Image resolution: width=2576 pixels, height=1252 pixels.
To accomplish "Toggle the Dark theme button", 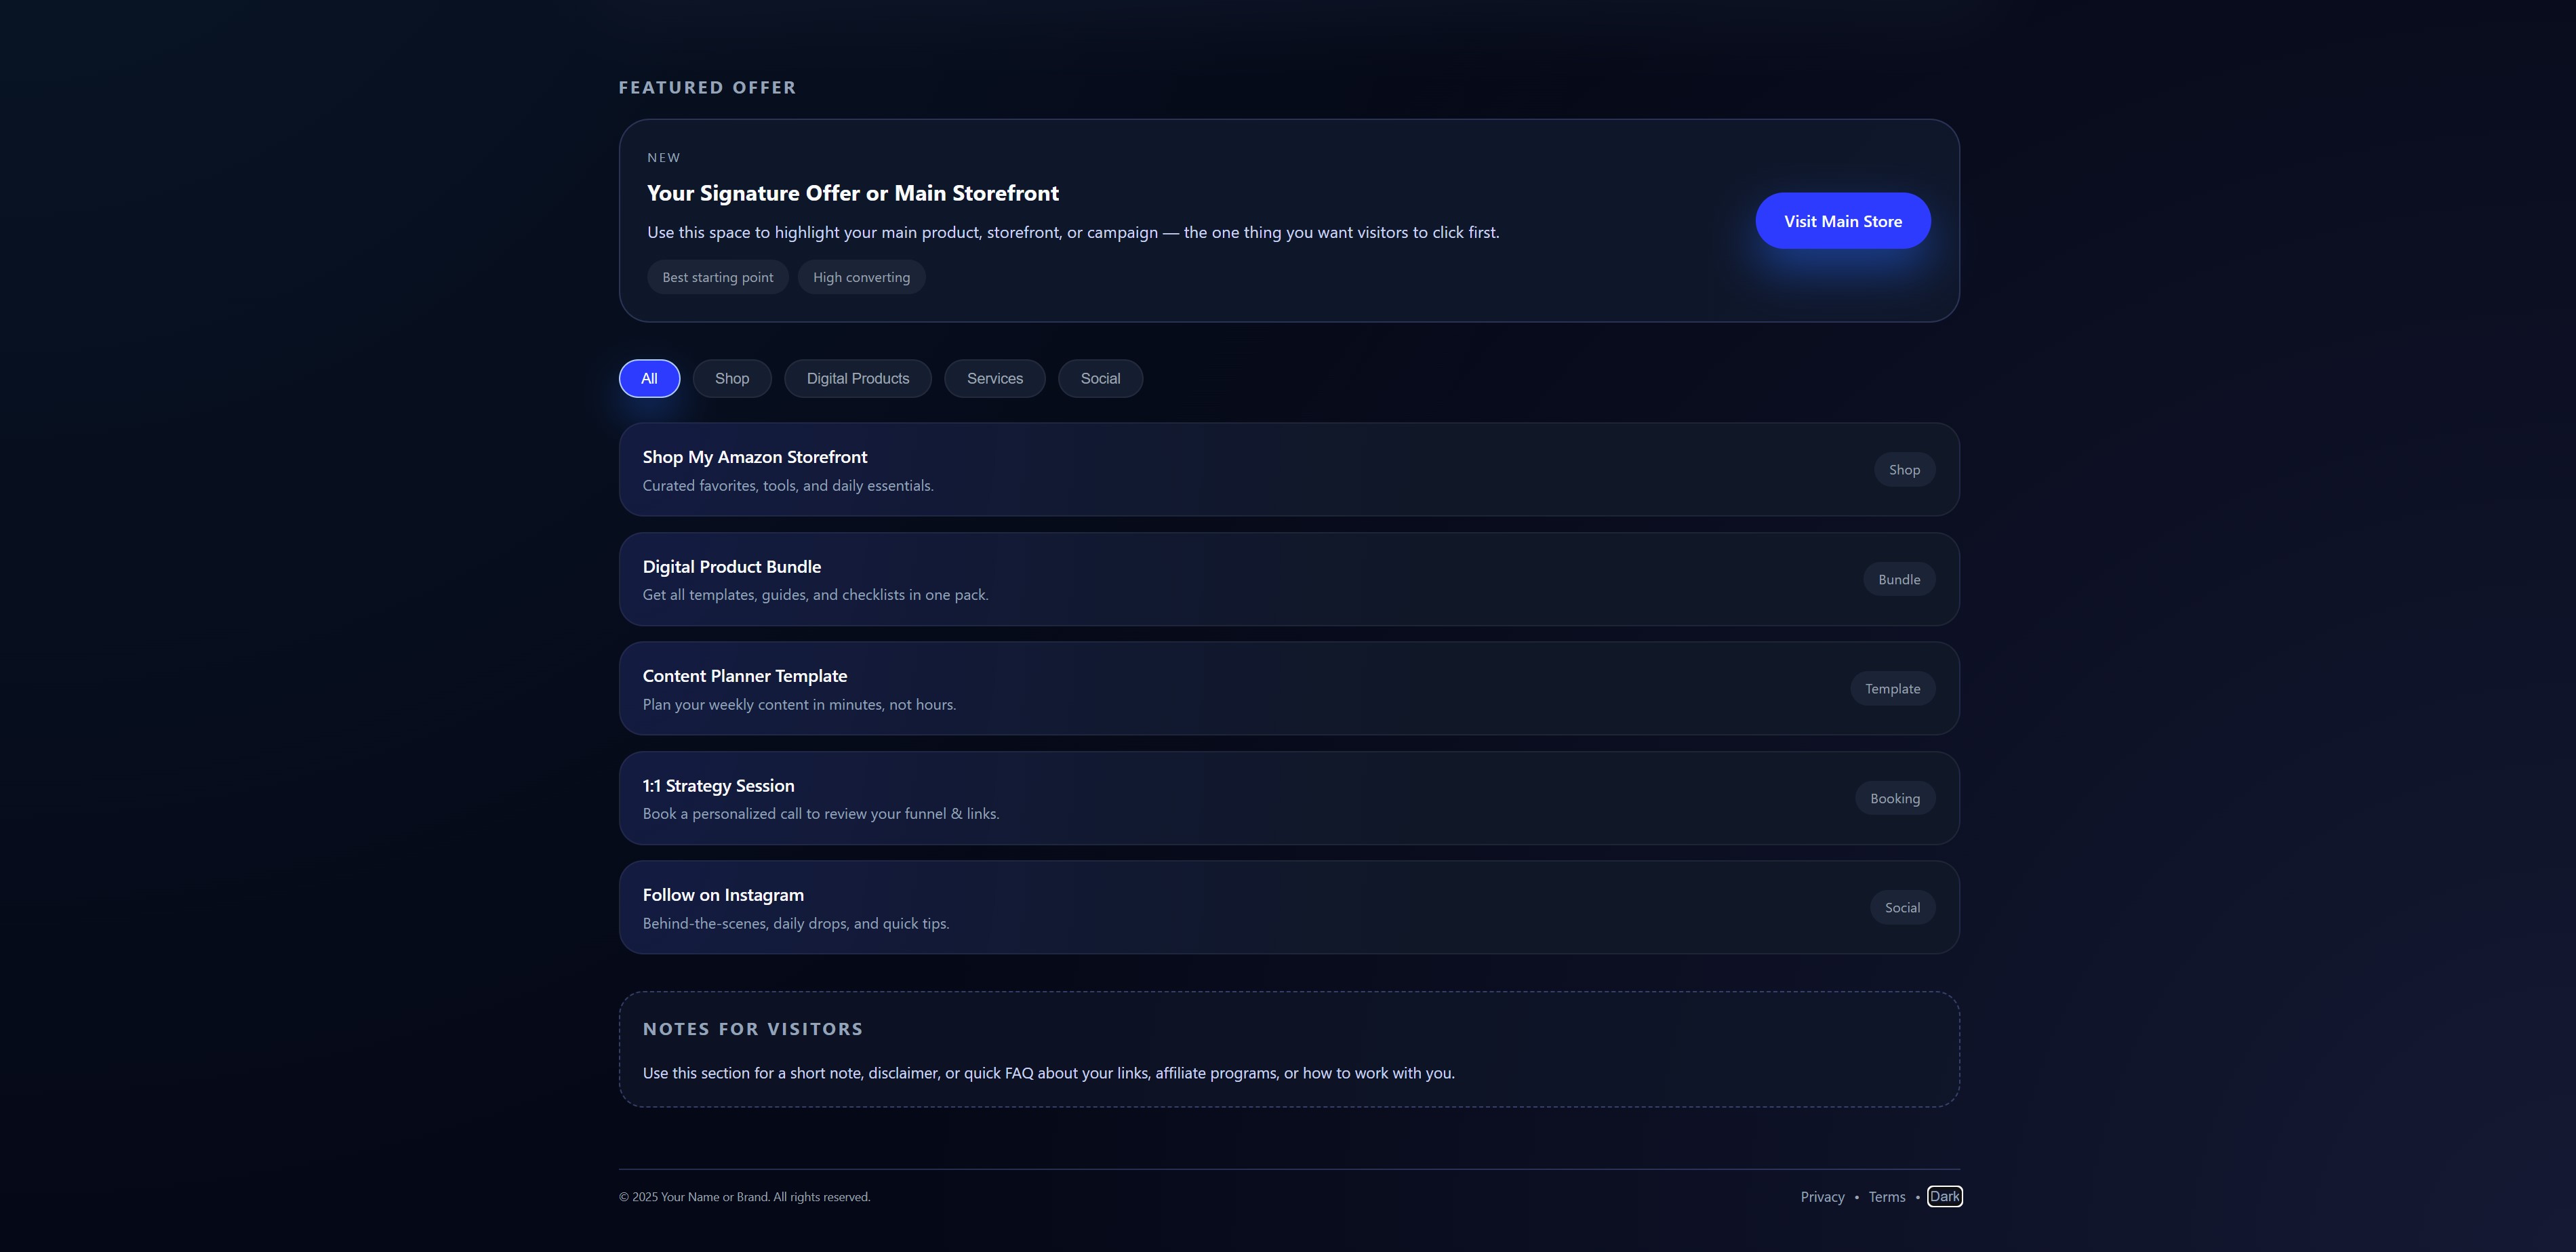I will tap(1944, 1196).
